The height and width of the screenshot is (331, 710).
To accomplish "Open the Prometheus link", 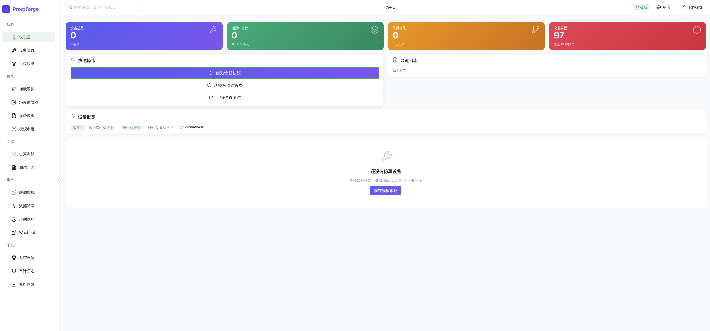I will (x=192, y=127).
